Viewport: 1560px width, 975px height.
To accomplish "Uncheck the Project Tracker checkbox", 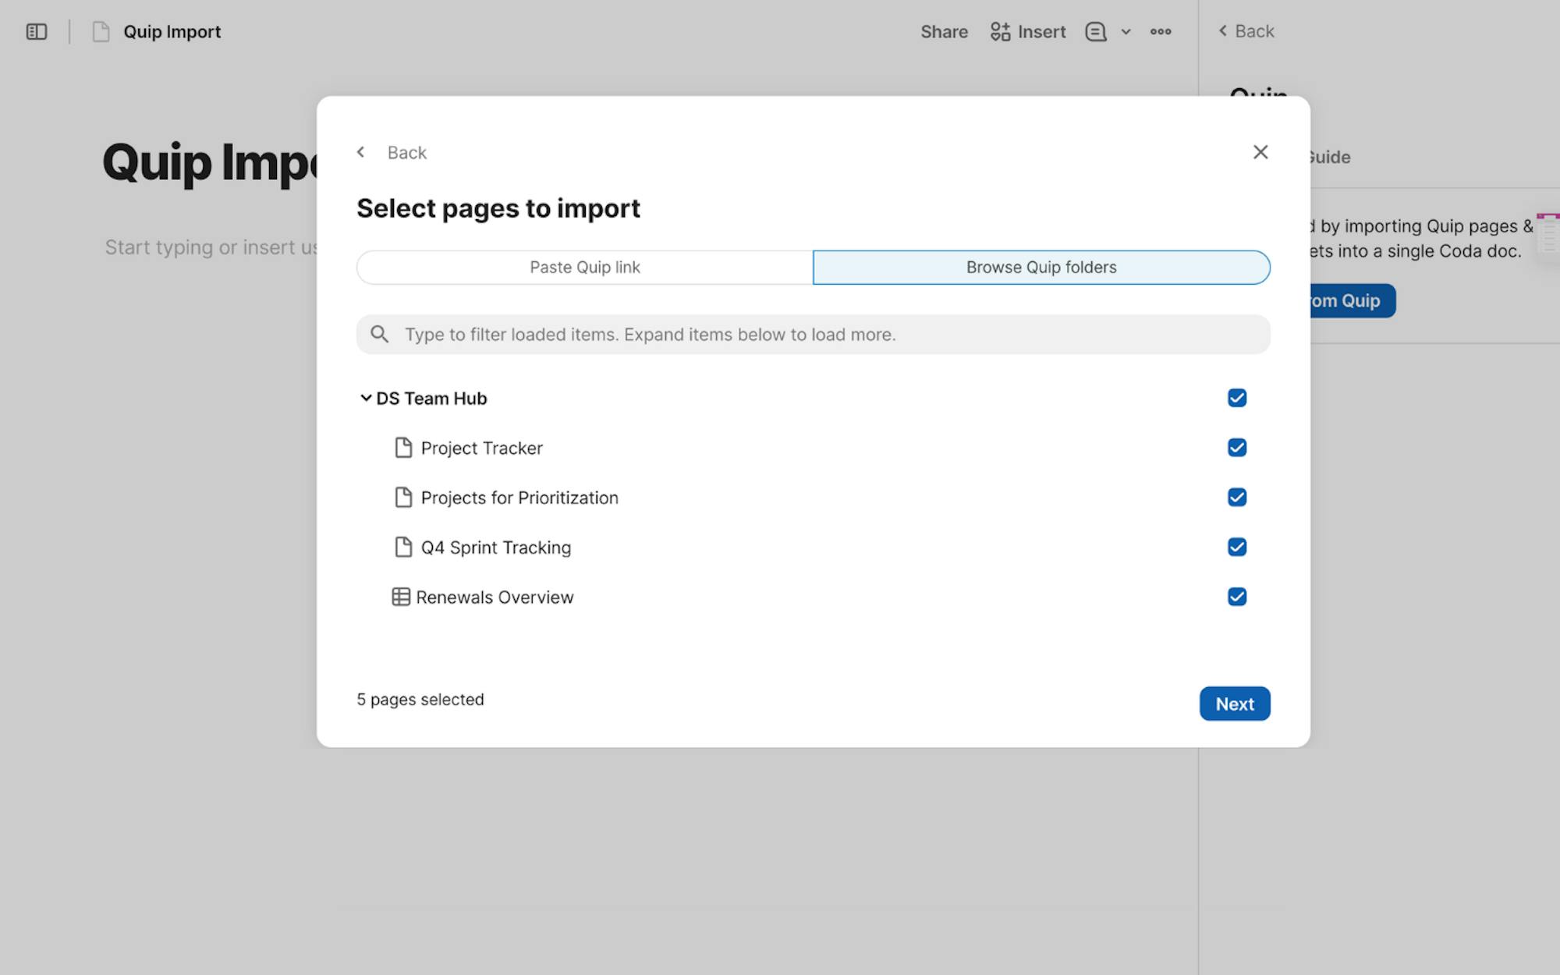I will coord(1236,448).
